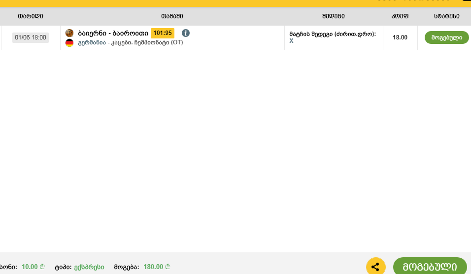This screenshot has width=471, height=274.
Task: Select the ბაიერნი - ბაიროითი match title
Action: (113, 33)
